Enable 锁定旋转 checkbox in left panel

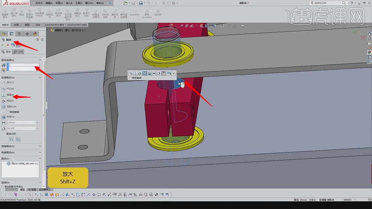(8, 112)
